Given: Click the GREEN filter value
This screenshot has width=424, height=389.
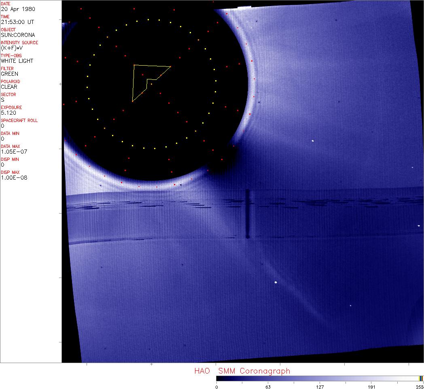Looking at the screenshot, I should pos(9,74).
